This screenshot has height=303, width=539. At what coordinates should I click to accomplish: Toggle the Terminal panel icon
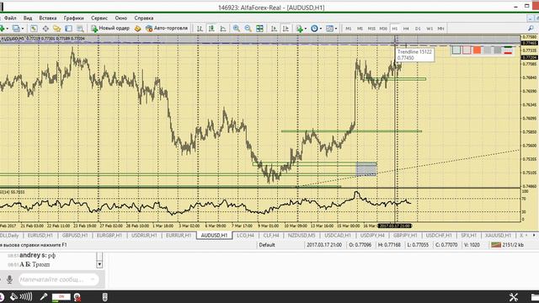[x=69, y=29]
